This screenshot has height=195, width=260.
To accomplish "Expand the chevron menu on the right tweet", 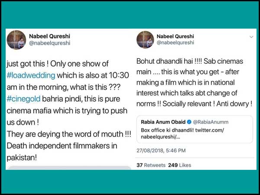I will tap(251, 37).
